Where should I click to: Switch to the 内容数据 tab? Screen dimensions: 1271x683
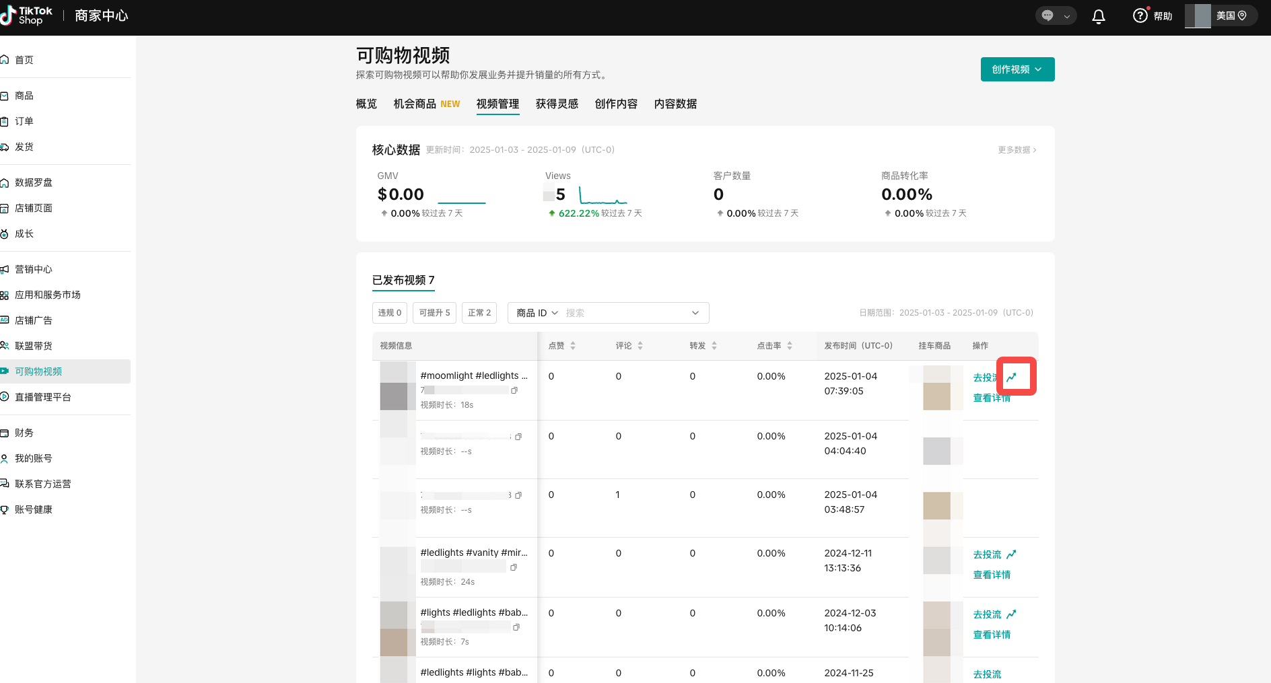pyautogui.click(x=675, y=104)
